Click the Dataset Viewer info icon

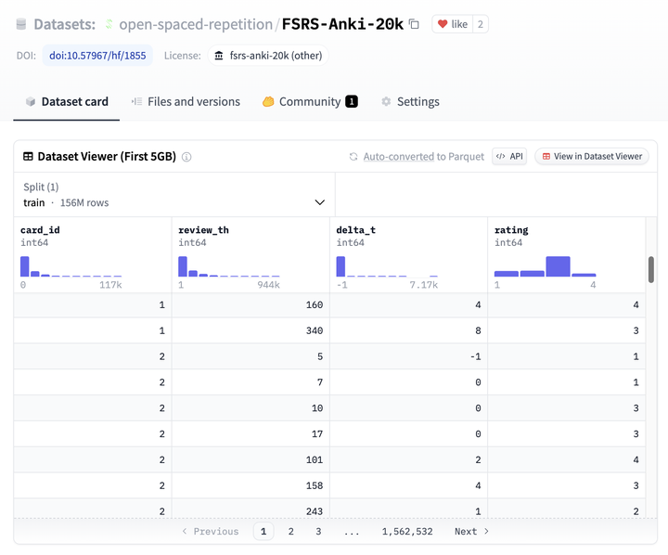186,157
